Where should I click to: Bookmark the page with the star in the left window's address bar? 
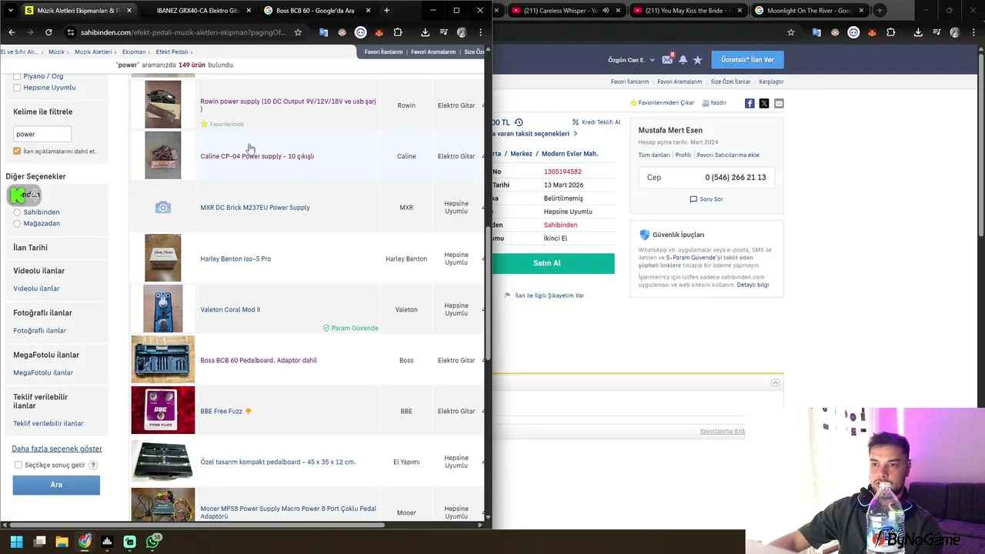coord(298,32)
